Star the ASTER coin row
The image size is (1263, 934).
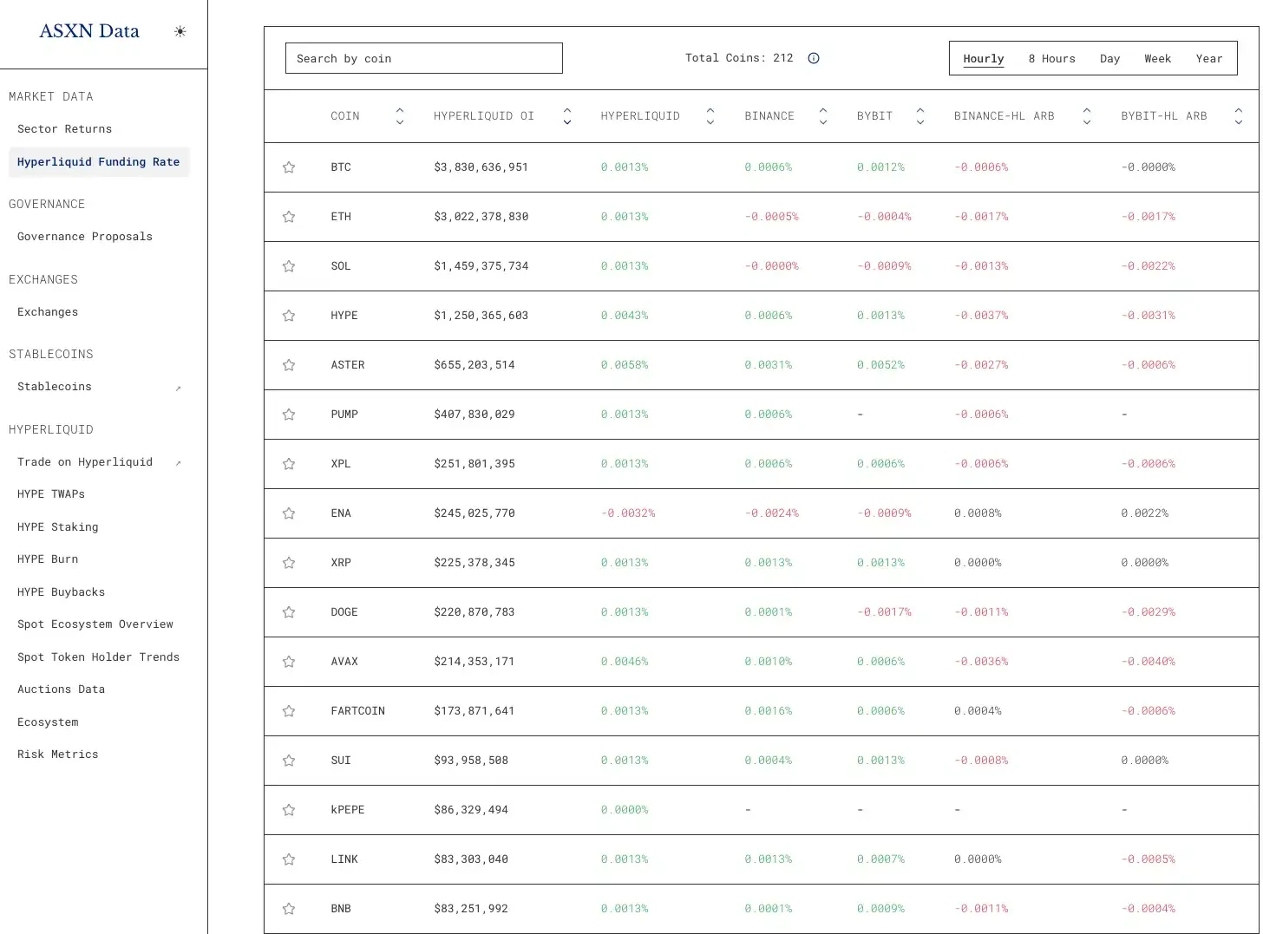(288, 365)
